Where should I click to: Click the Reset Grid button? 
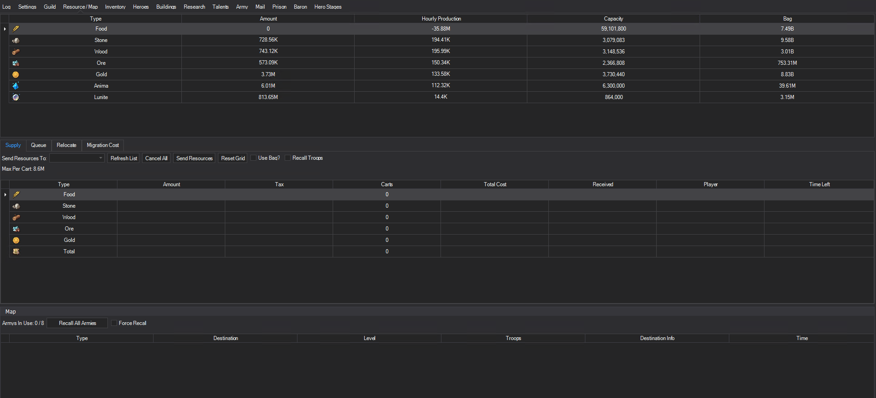tap(233, 158)
